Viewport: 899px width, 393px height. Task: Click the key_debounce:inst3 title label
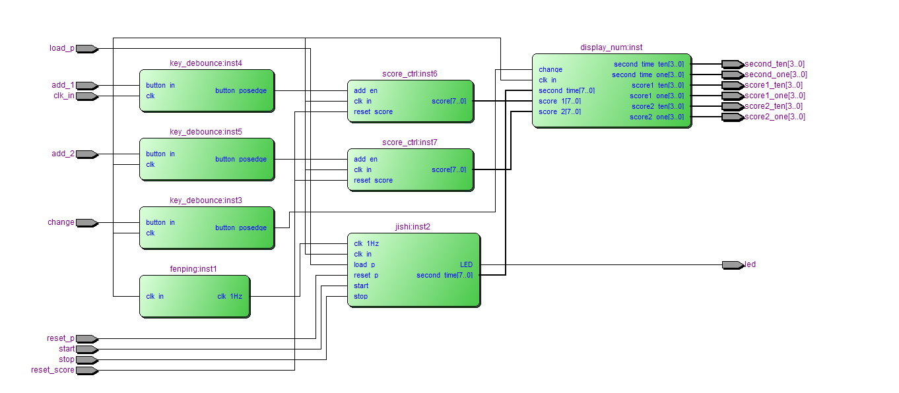206,200
